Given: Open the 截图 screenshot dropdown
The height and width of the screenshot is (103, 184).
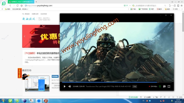Looking at the screenshot, I should point(168,9).
